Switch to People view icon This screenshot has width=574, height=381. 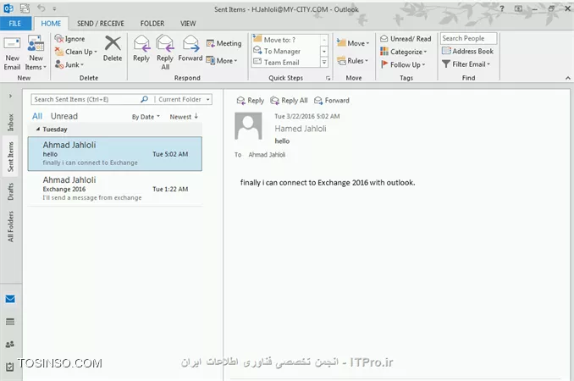[x=10, y=344]
